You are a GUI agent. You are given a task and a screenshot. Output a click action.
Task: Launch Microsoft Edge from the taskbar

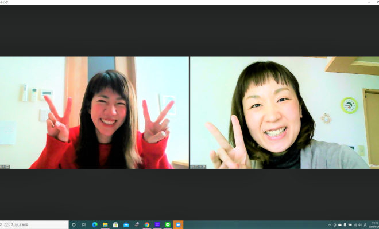(x=95, y=225)
